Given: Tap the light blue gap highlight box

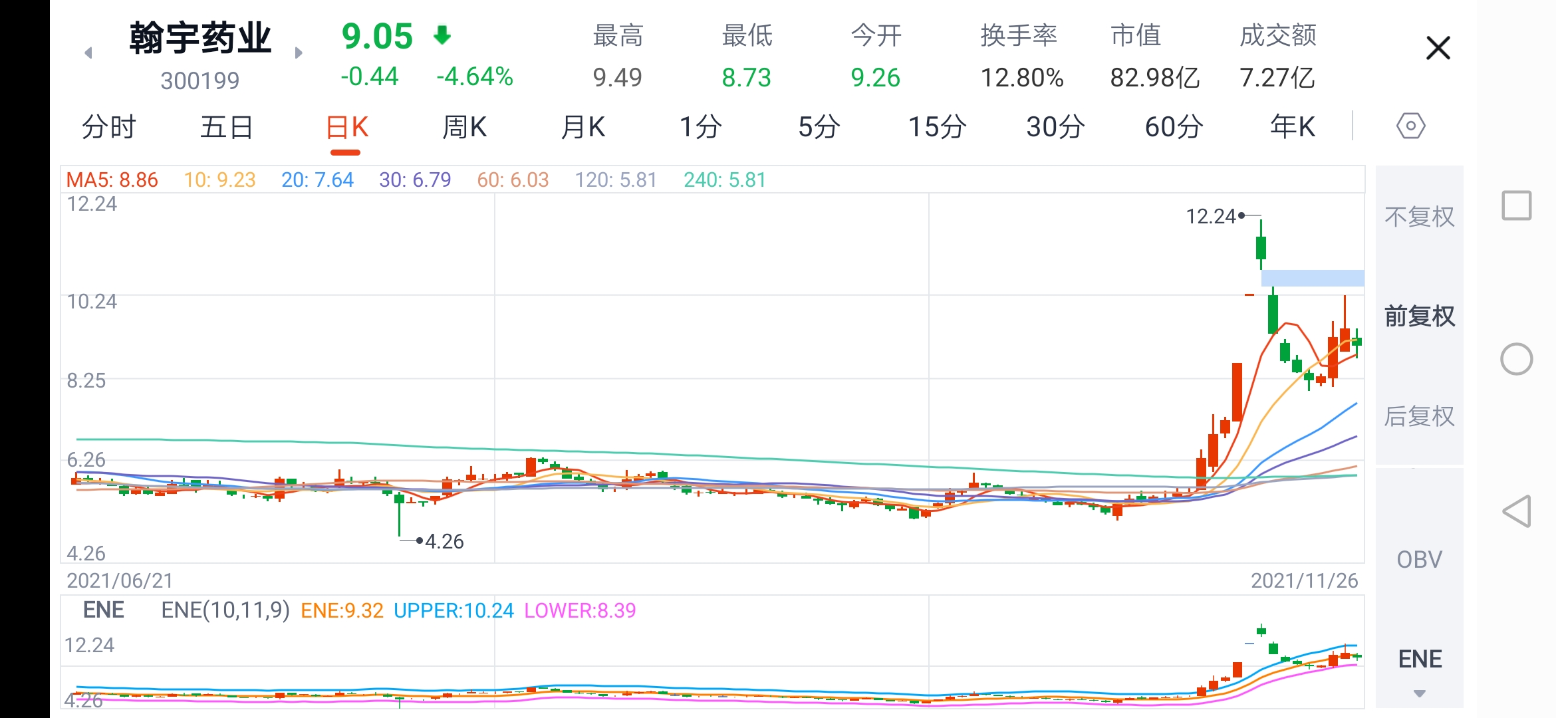Looking at the screenshot, I should click(1313, 278).
